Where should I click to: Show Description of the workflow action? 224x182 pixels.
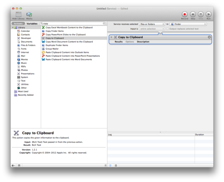tap(143, 42)
